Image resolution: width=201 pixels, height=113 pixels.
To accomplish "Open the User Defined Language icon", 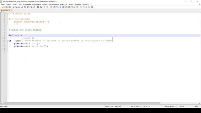I will (66, 7).
